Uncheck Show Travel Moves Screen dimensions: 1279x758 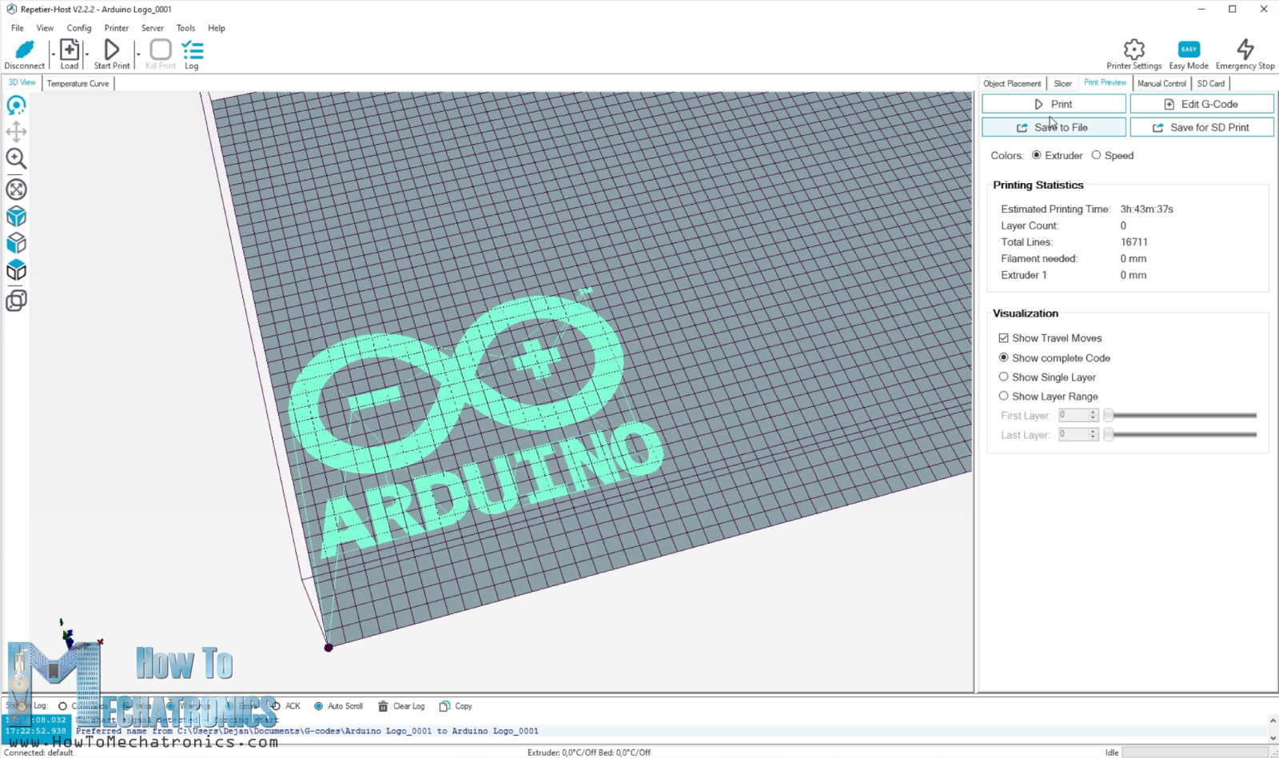click(x=1004, y=337)
